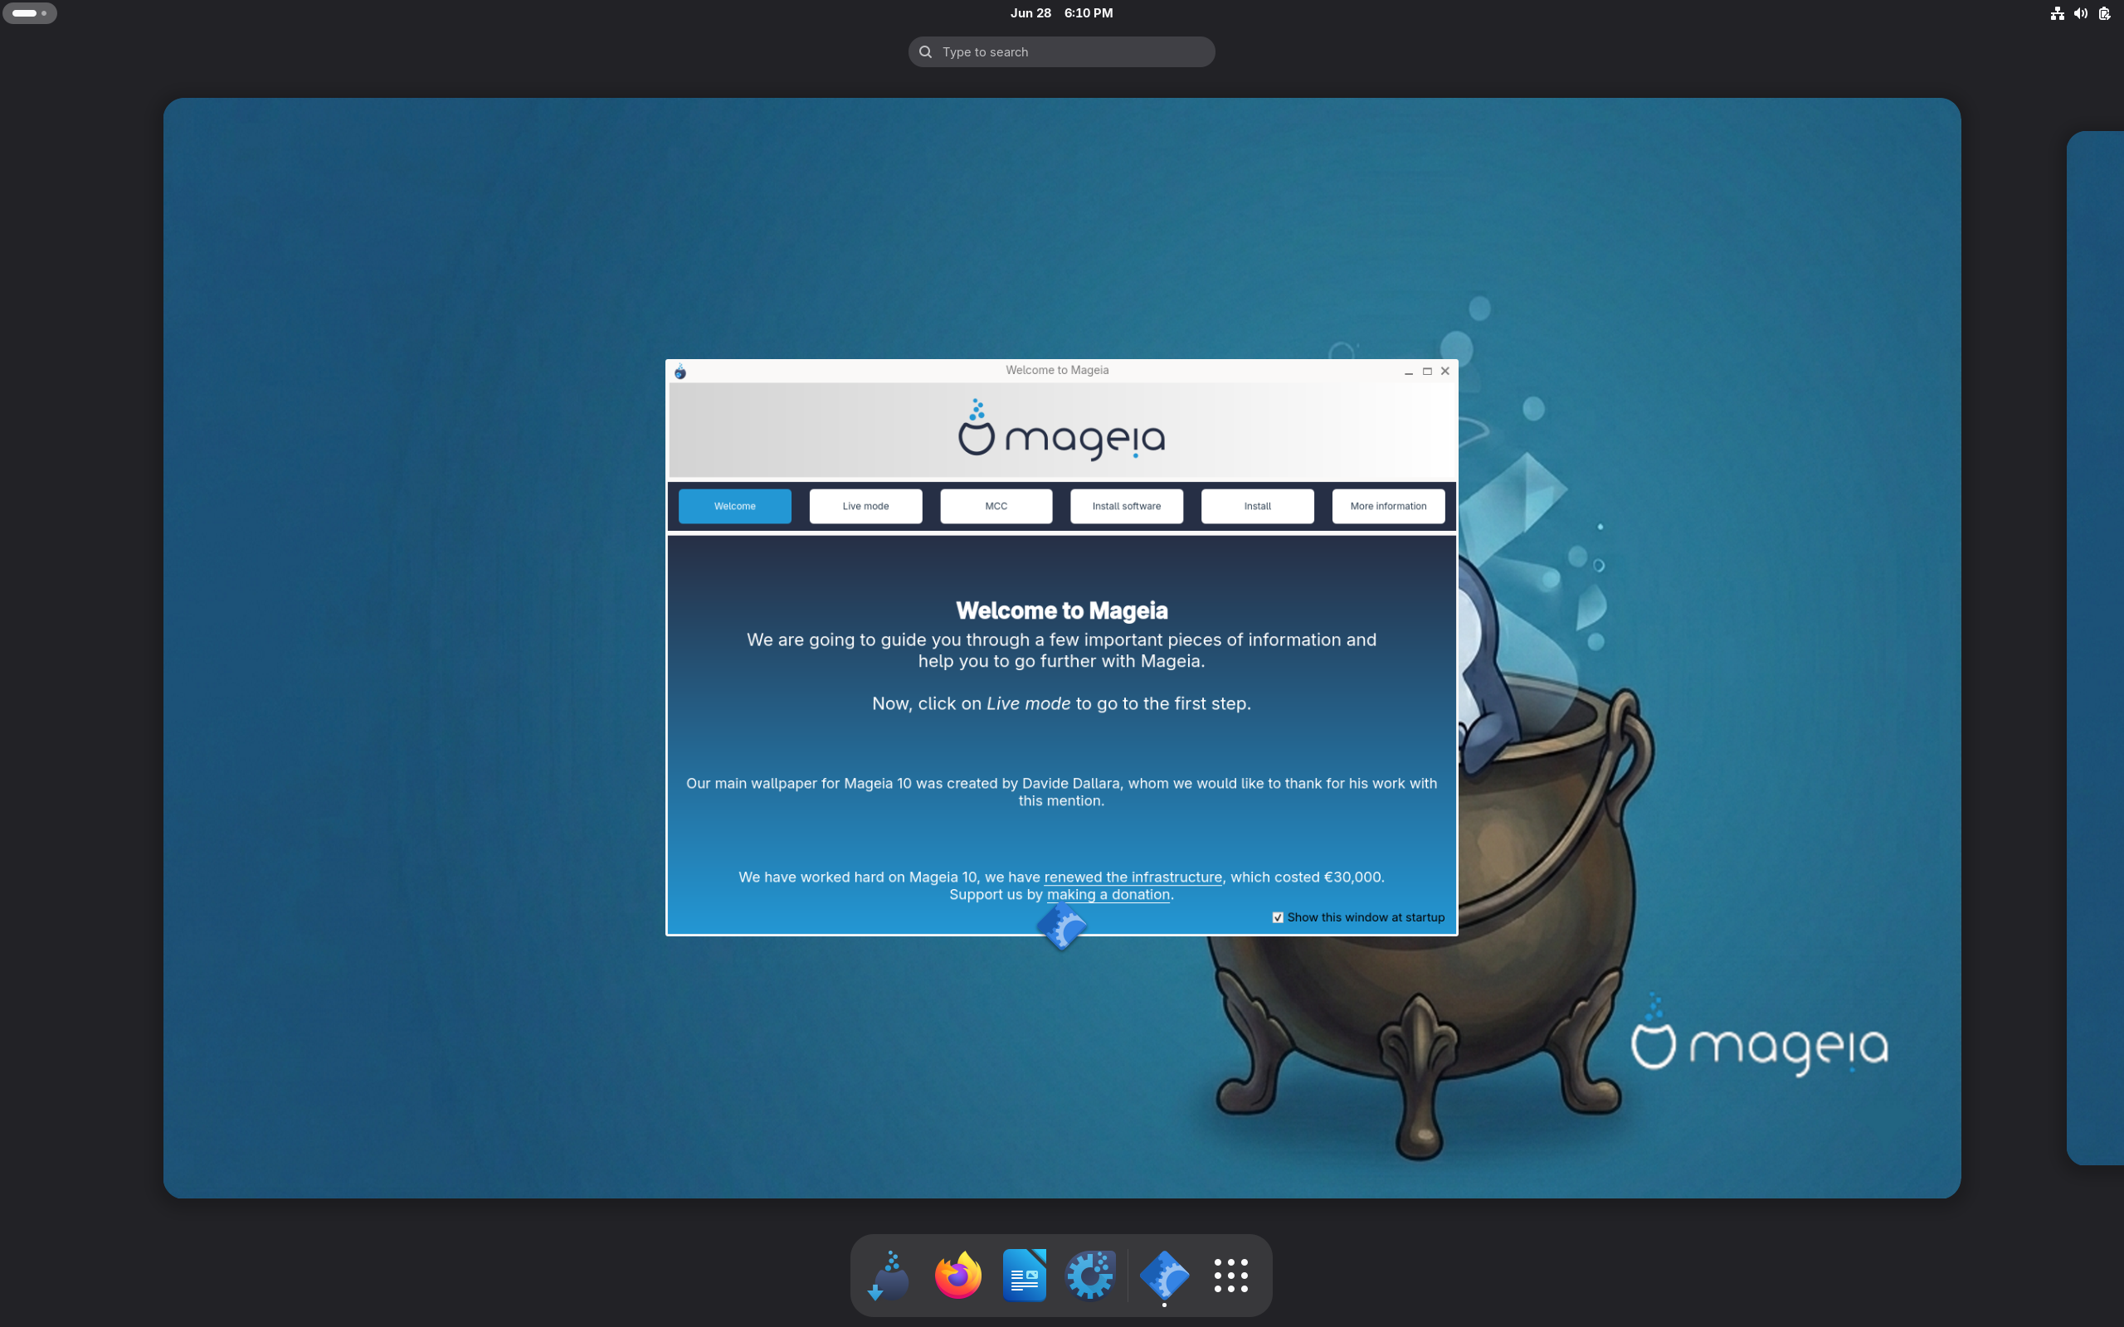Click the battery status icon in top bar
Screen dimensions: 2124x1327
tap(2104, 13)
